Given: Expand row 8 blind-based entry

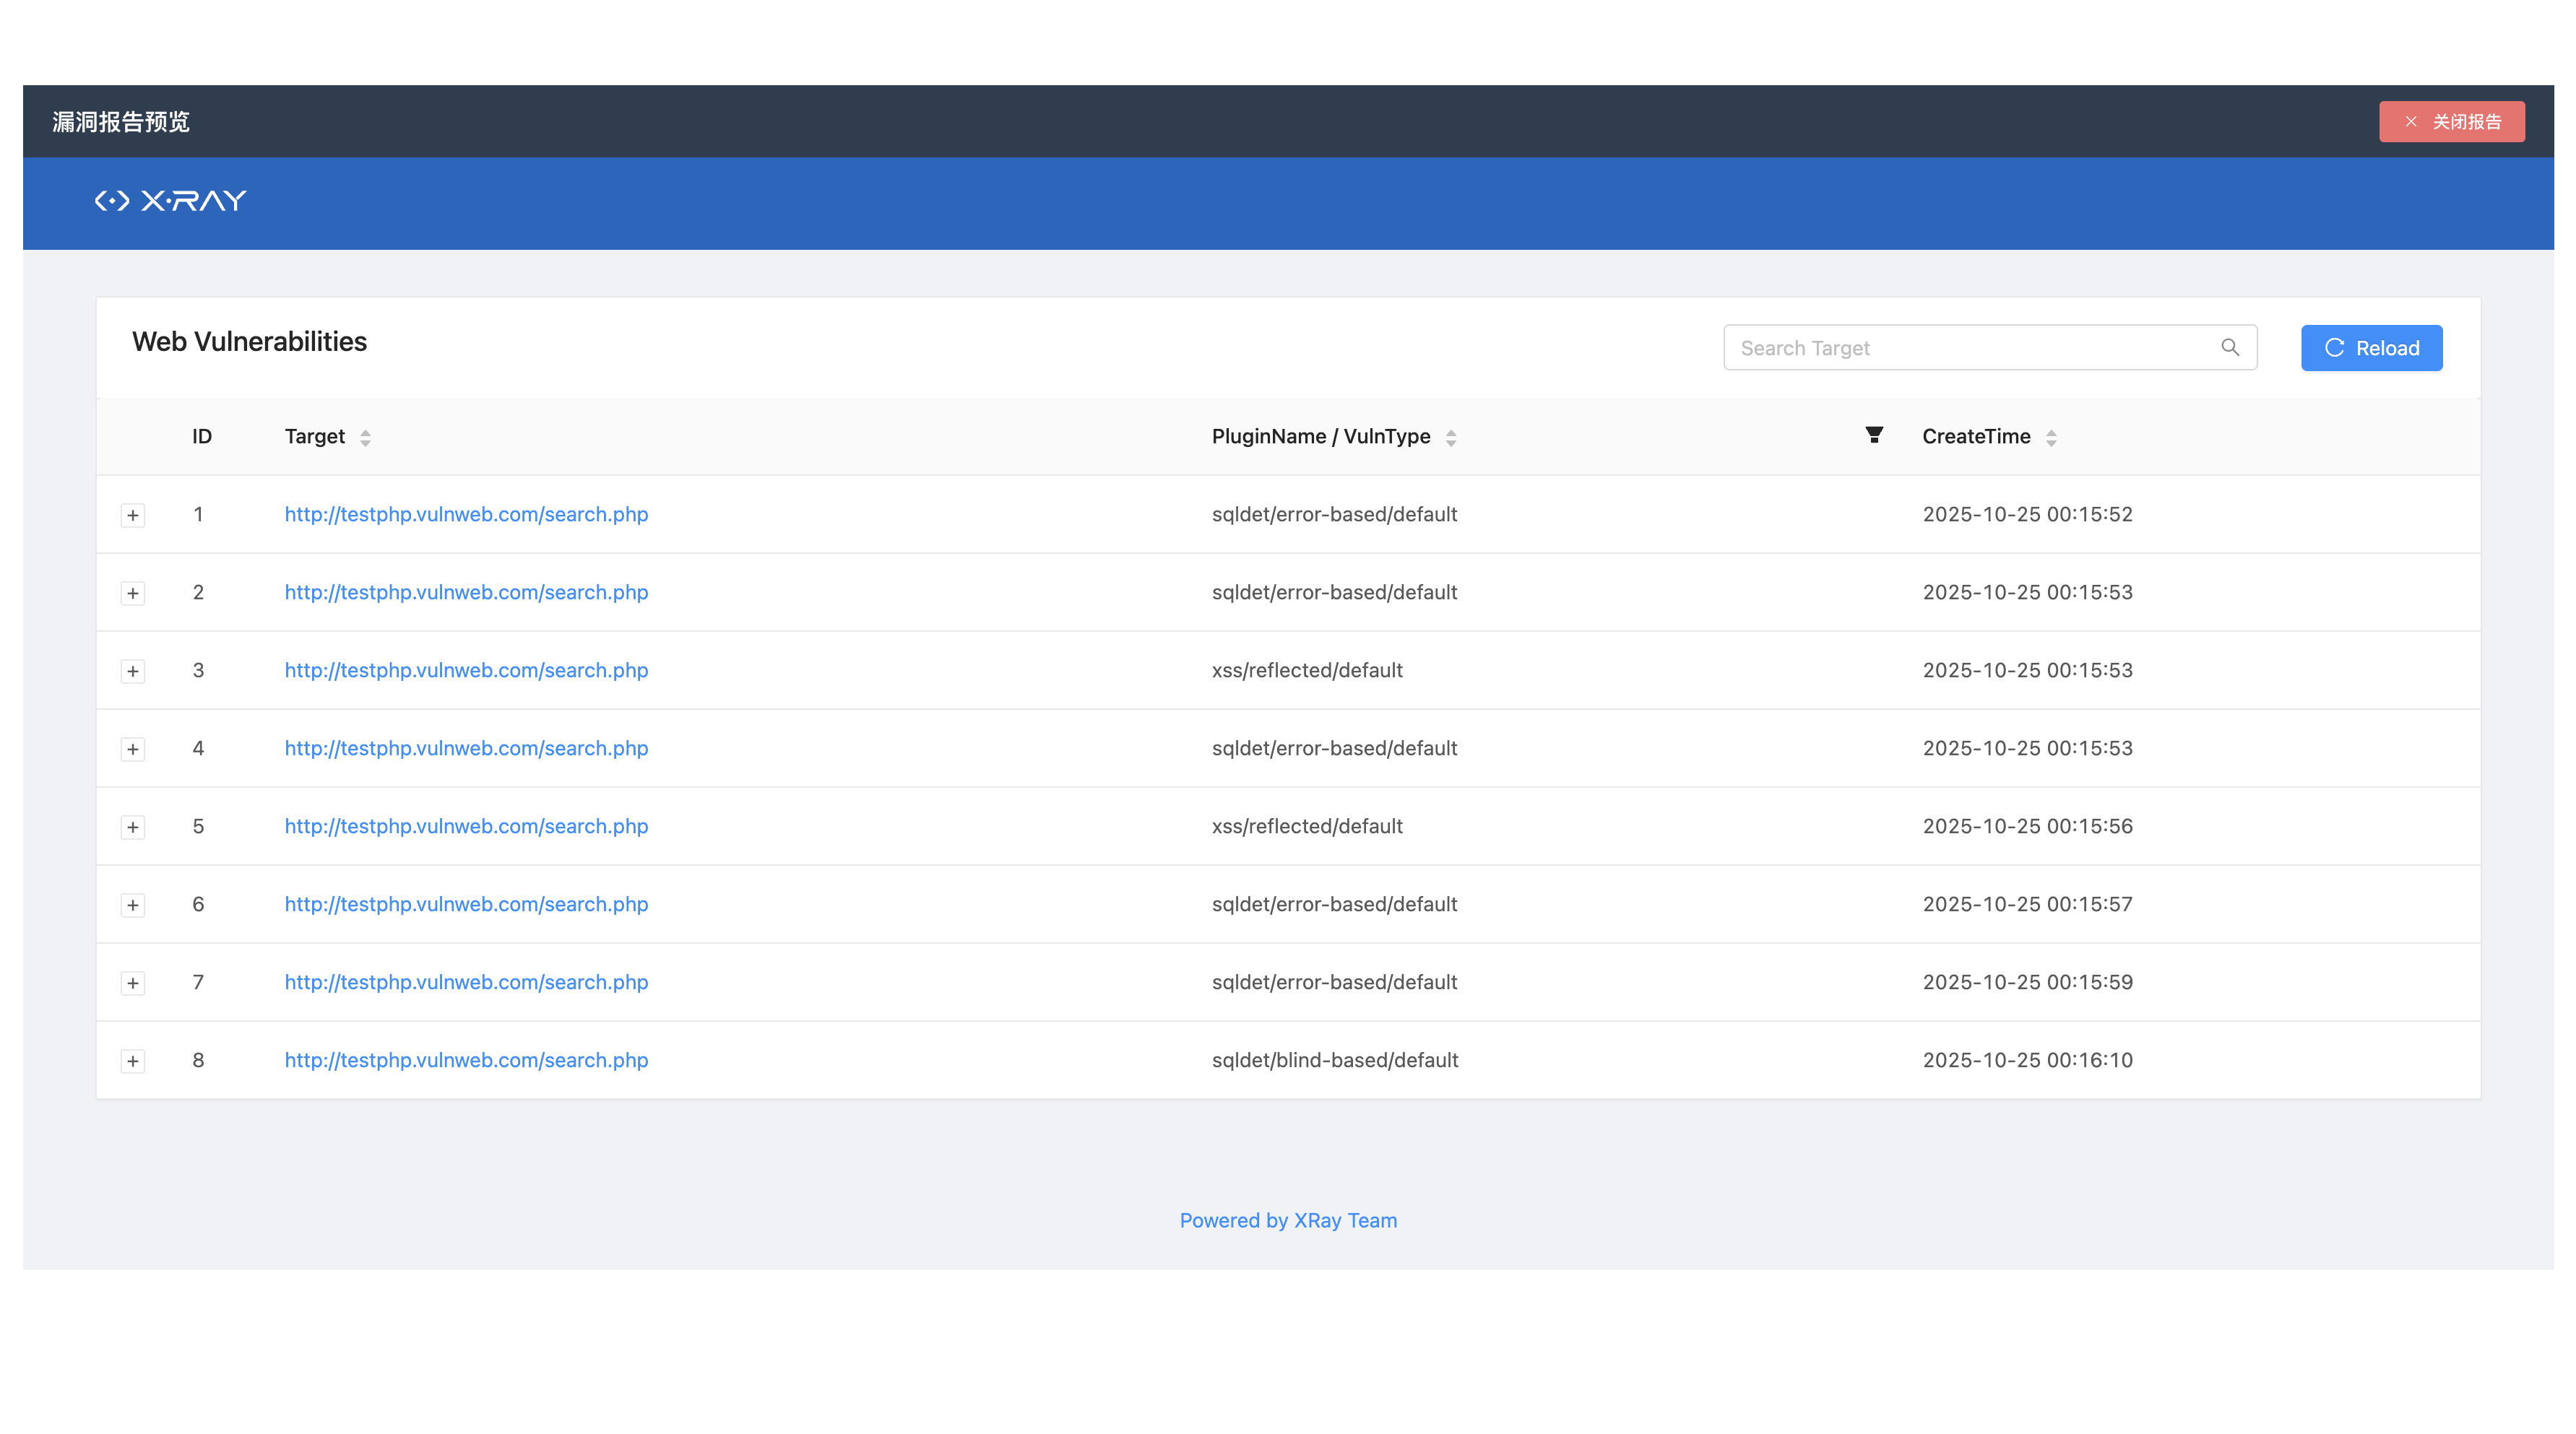Looking at the screenshot, I should (x=133, y=1061).
